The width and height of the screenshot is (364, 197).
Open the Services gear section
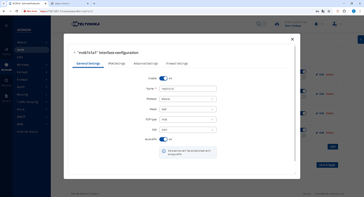6,82
